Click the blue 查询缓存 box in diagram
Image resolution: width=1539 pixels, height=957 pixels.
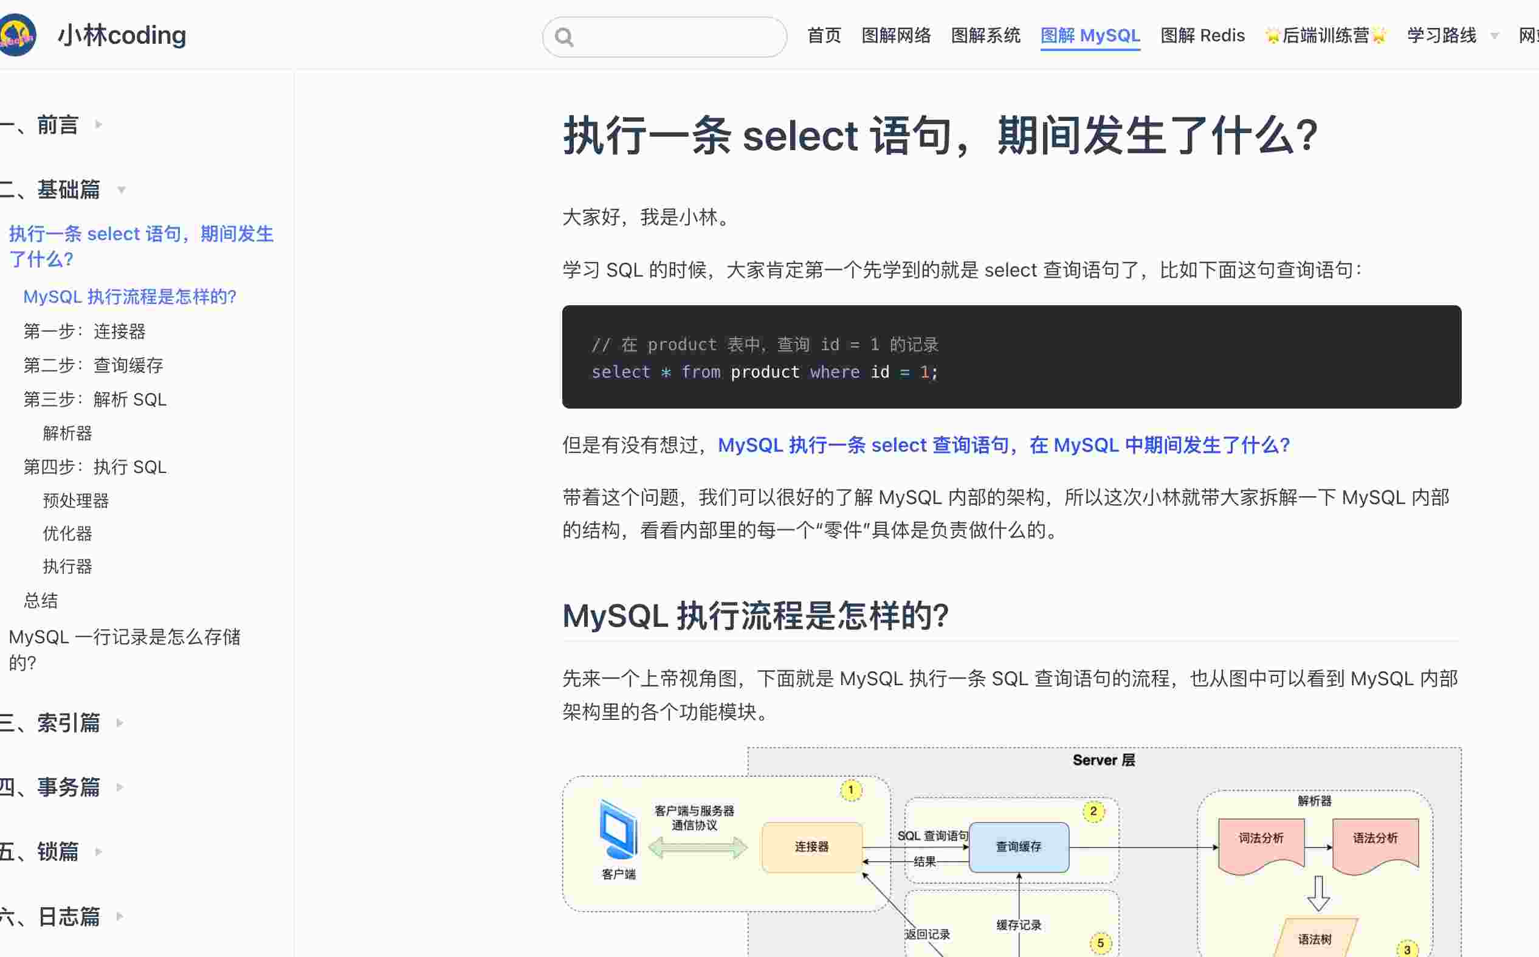[1019, 847]
